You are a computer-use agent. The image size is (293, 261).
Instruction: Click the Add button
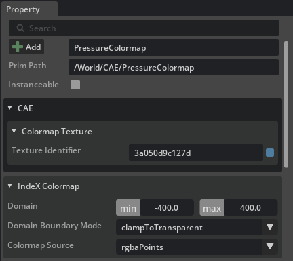(x=26, y=47)
